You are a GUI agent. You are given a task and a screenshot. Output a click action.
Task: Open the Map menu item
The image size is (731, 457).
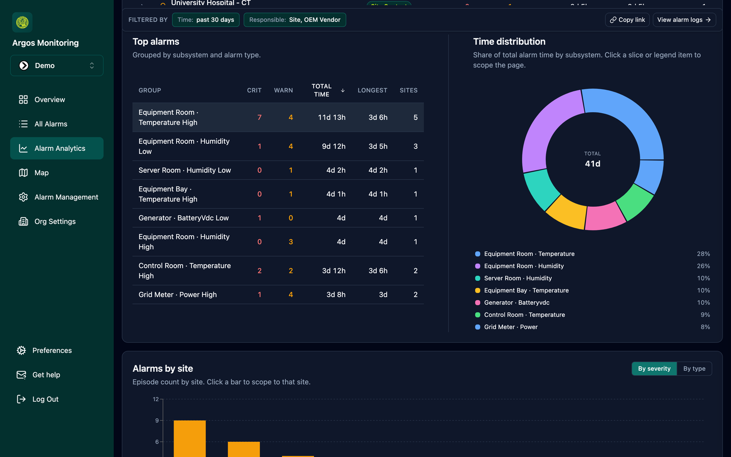click(57, 173)
